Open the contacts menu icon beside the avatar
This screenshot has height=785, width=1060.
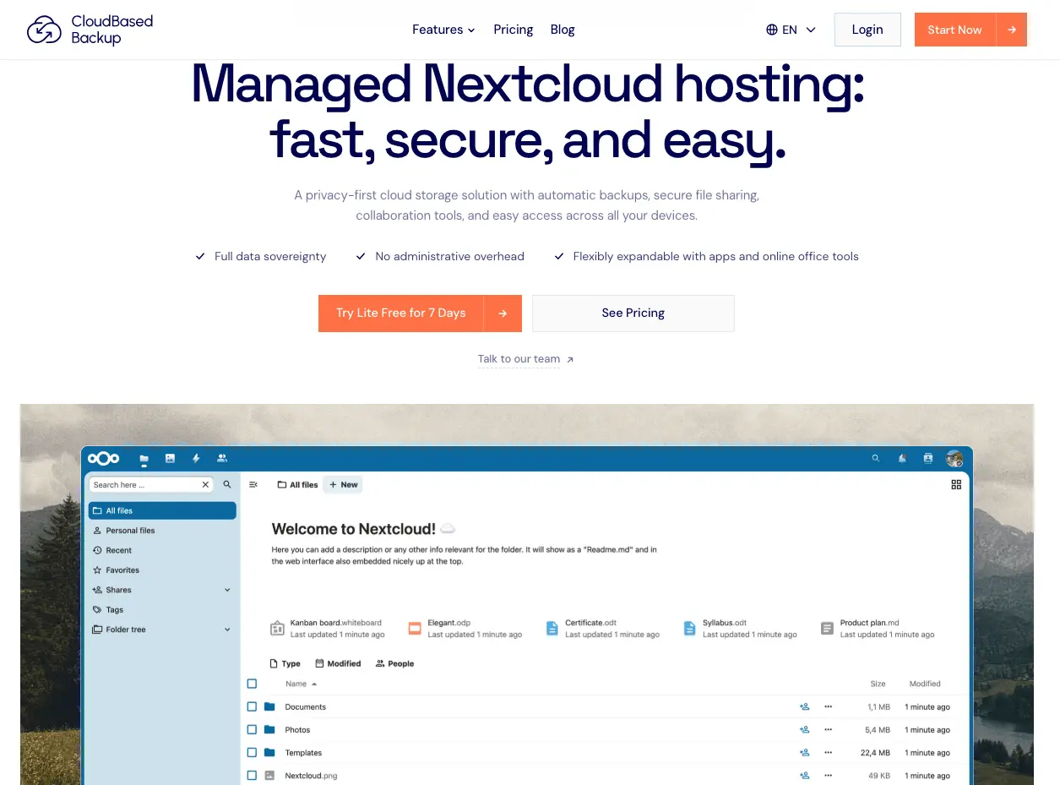pos(928,458)
